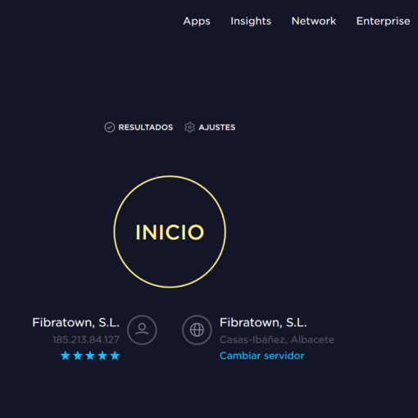Screen dimensions: 418x418
Task: Click the user profile circle icon
Action: pos(142,329)
